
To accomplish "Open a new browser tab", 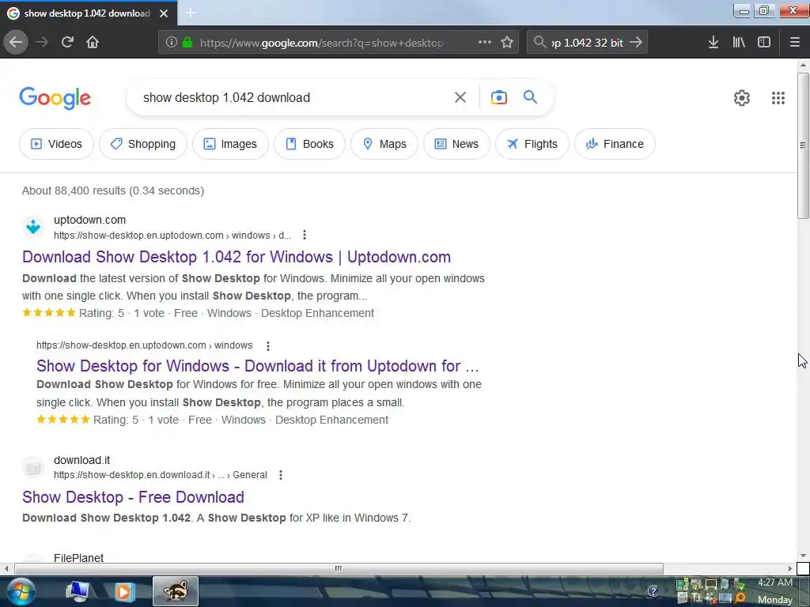I will point(191,13).
